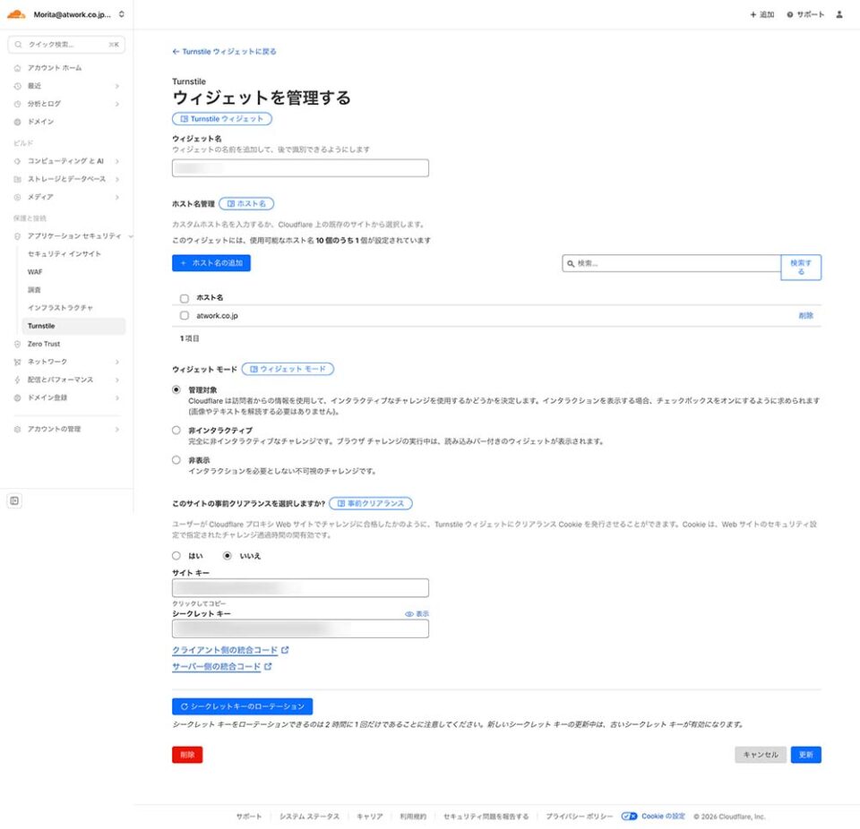Select the 非インタラクティブ widget mode
The image size is (860, 829).
point(176,431)
